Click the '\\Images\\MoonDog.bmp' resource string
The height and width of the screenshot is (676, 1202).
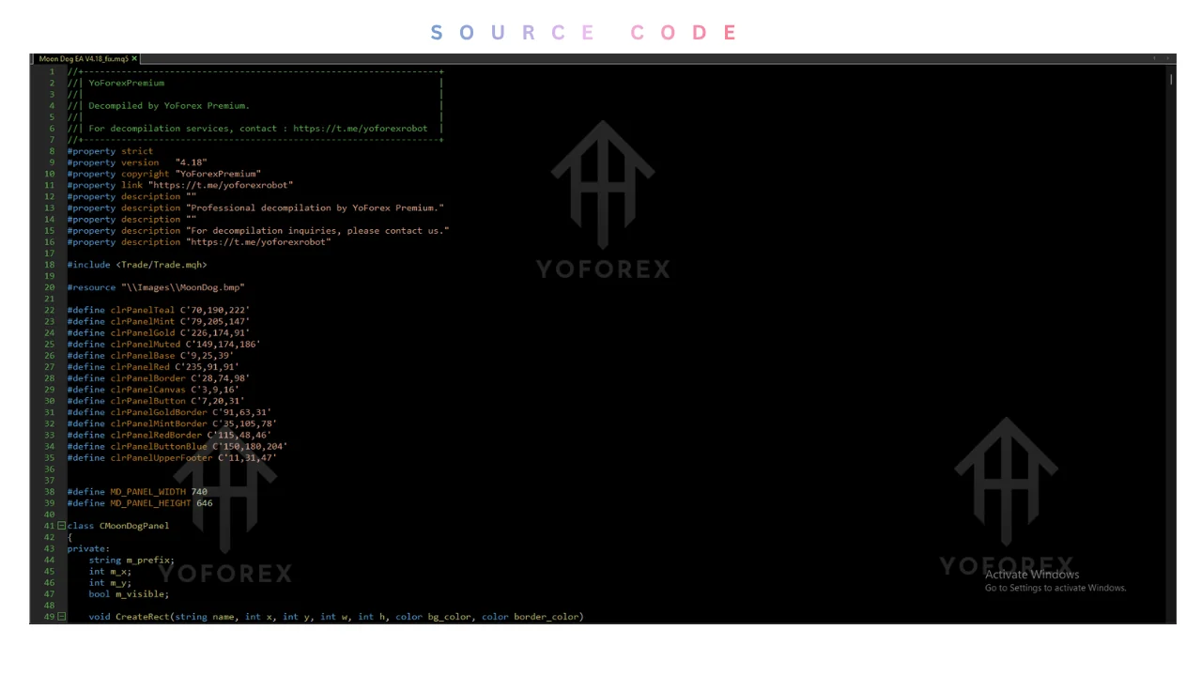183,287
